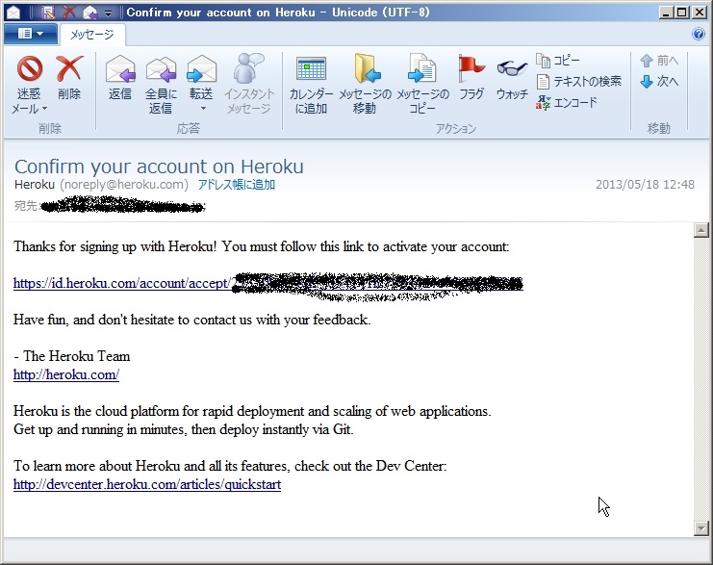The width and height of the screenshot is (713, 565).
Task: Click the scrollbar down arrow
Action: tap(701, 528)
